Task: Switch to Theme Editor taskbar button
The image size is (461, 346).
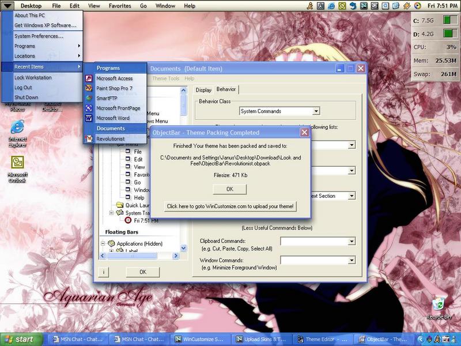Action: [x=323, y=340]
